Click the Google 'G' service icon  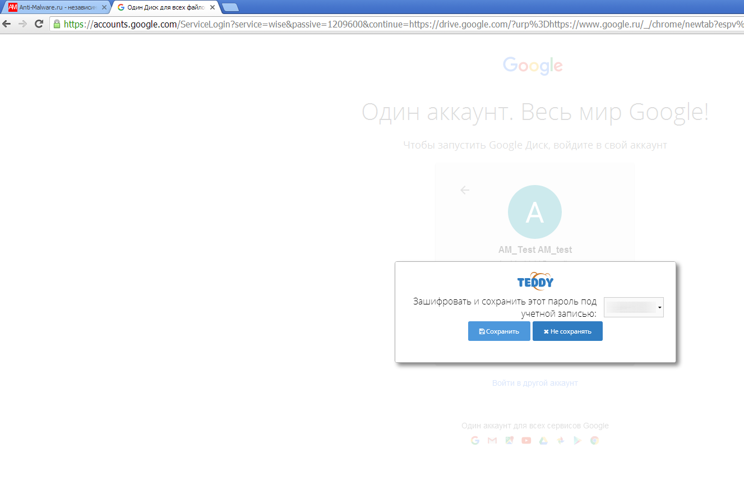tap(475, 441)
